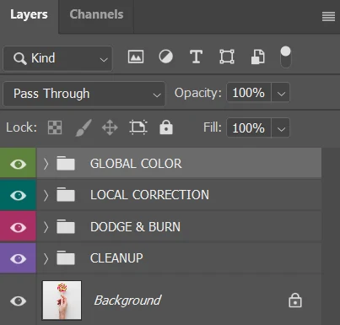The width and height of the screenshot is (340, 325).
Task: Filter layers by shape layers
Action: coord(227,57)
